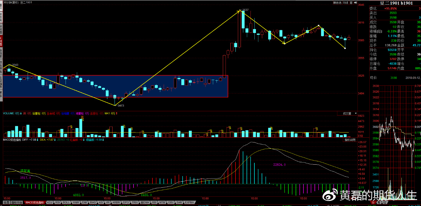Switch to MTM indicator tab

(162, 202)
